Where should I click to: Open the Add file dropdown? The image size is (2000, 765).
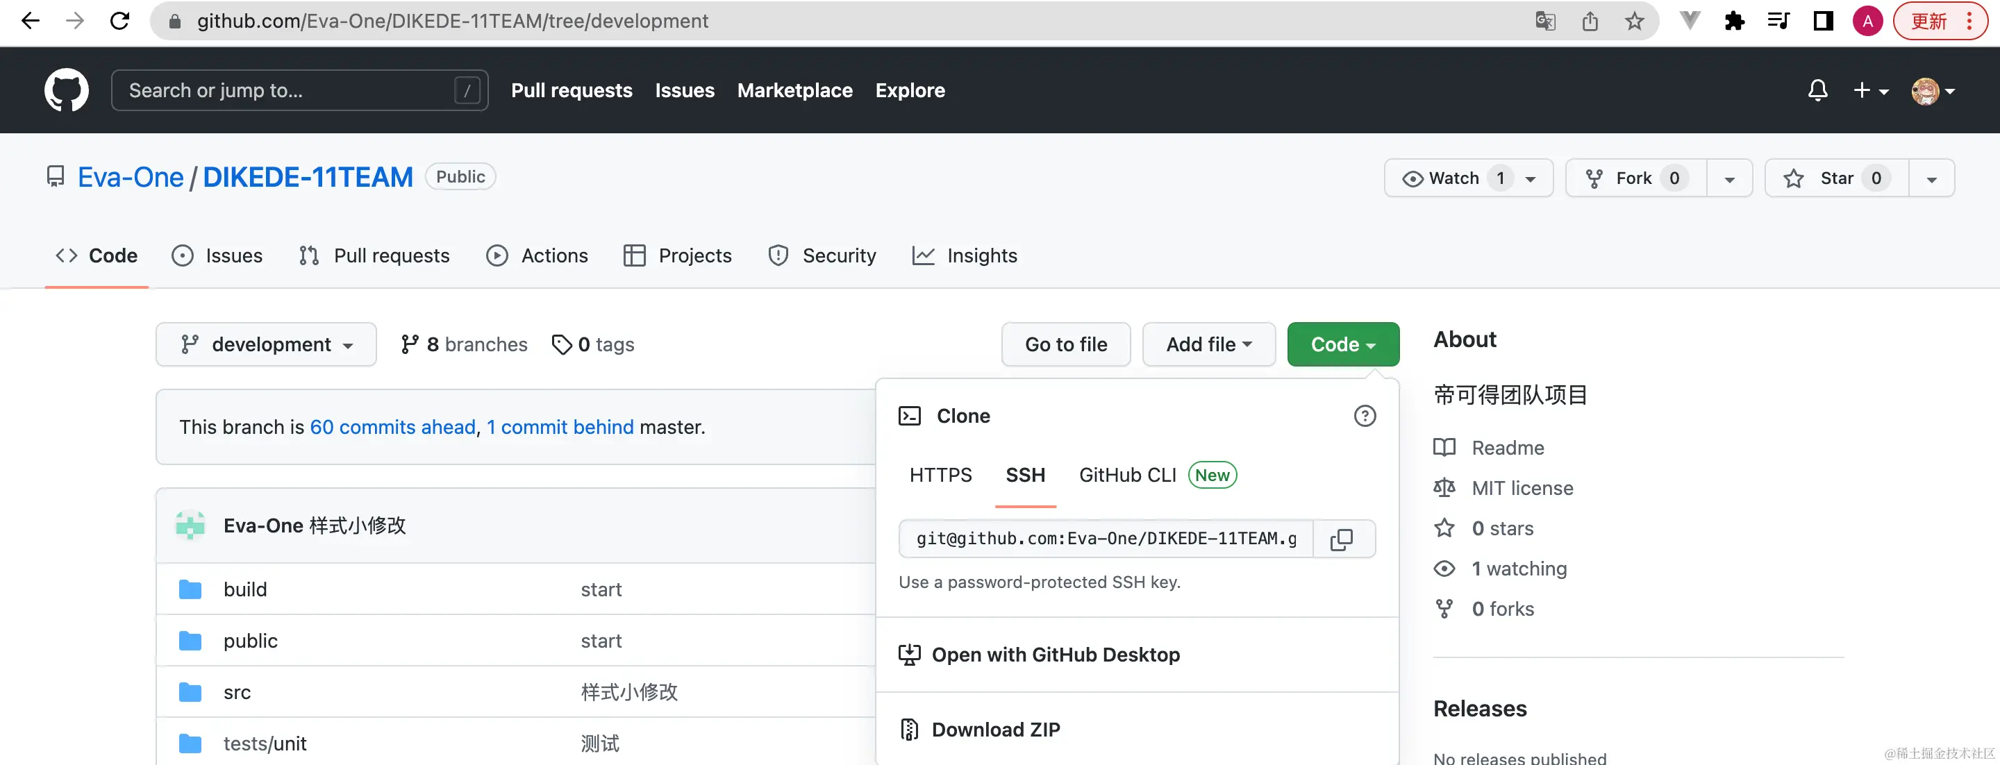coord(1208,344)
